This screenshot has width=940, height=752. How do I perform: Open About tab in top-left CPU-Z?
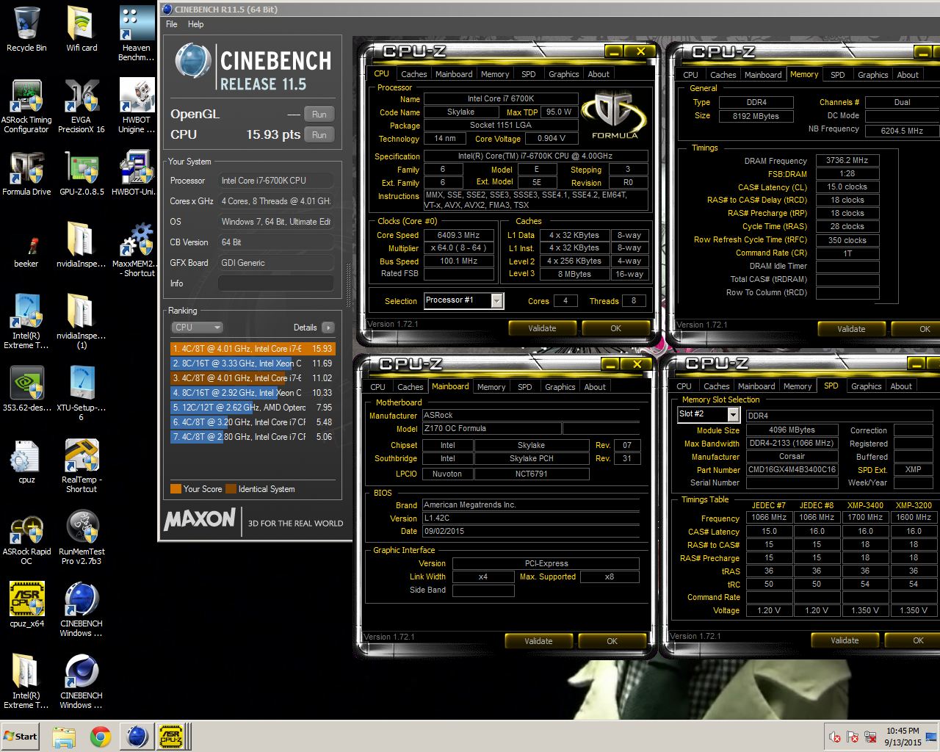(599, 74)
